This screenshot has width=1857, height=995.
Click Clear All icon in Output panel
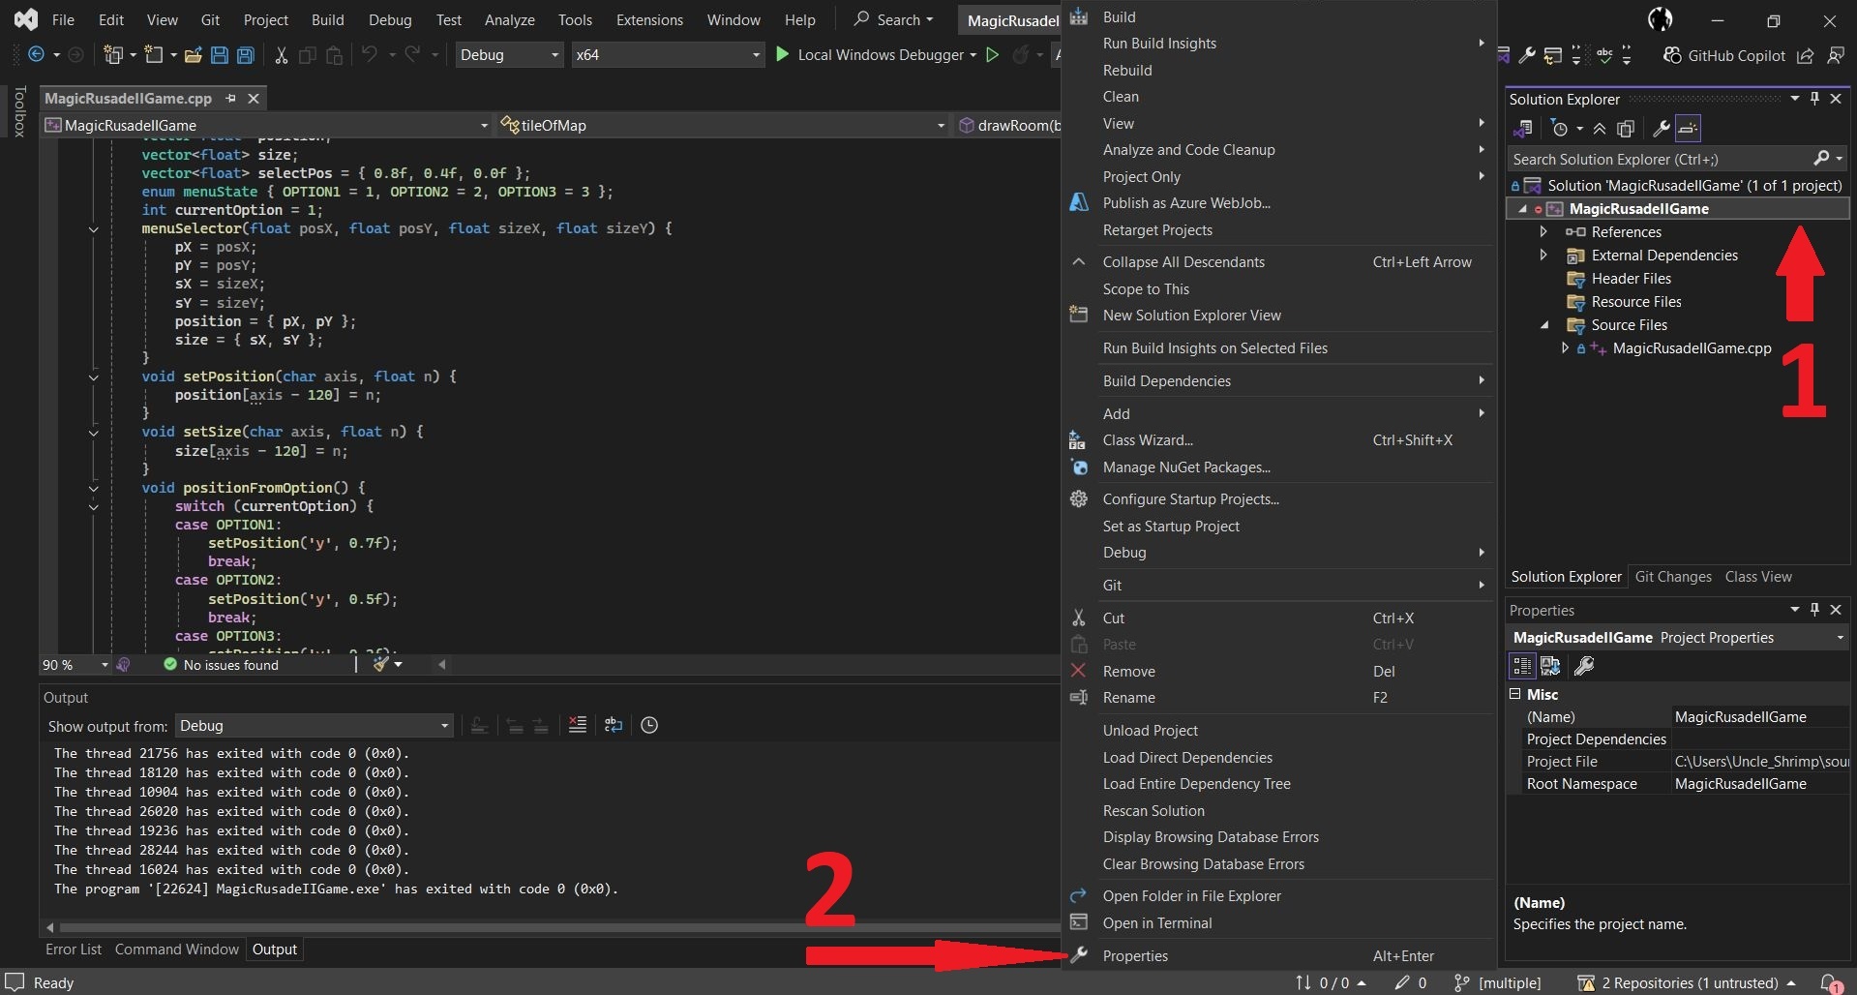pos(578,725)
